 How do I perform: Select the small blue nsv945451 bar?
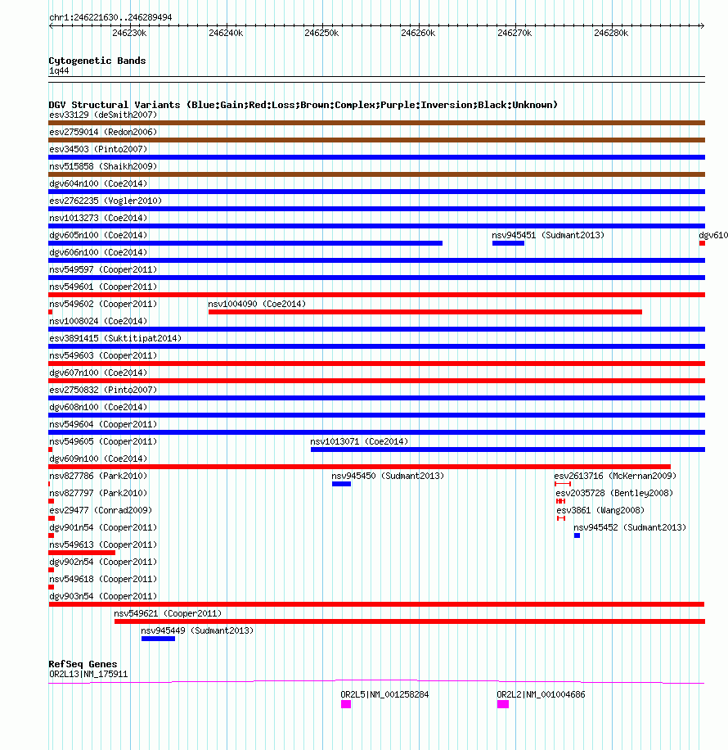point(508,243)
